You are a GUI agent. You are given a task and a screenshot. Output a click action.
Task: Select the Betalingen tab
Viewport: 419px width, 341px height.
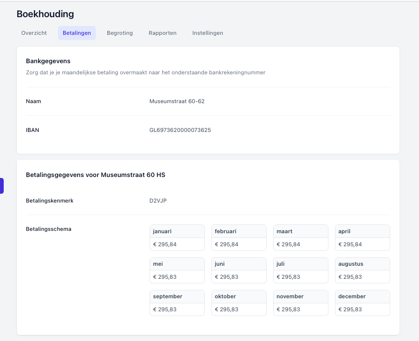(x=77, y=33)
